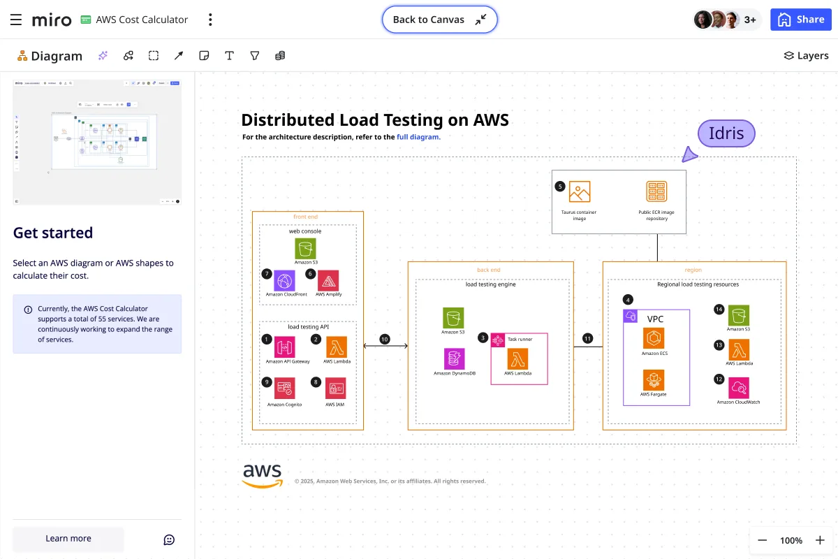Select the sticky note tool
Screen dimensions: 838x559
click(204, 56)
